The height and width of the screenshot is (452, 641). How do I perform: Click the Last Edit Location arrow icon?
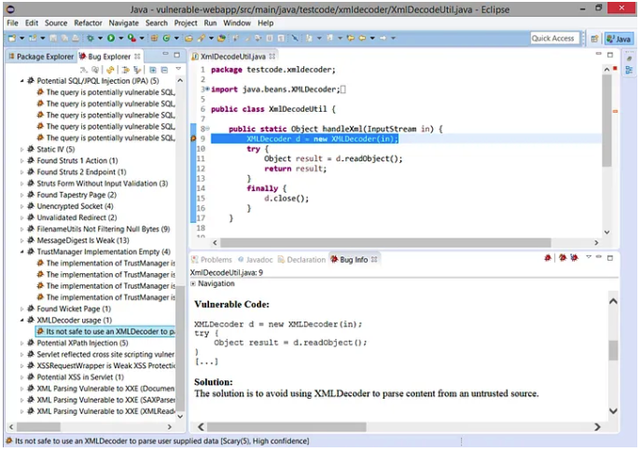point(350,38)
